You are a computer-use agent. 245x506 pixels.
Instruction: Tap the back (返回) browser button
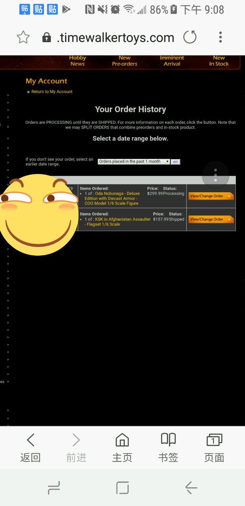[31, 448]
